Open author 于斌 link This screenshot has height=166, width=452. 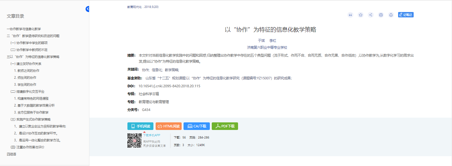pyautogui.click(x=261, y=40)
